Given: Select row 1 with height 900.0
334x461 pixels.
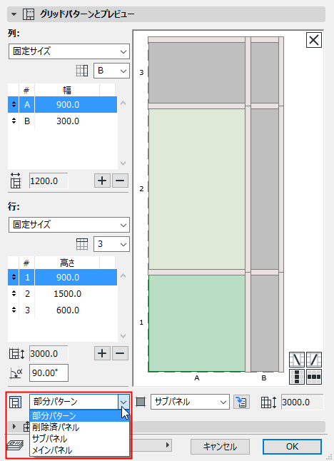Looking at the screenshot, I should [62, 278].
